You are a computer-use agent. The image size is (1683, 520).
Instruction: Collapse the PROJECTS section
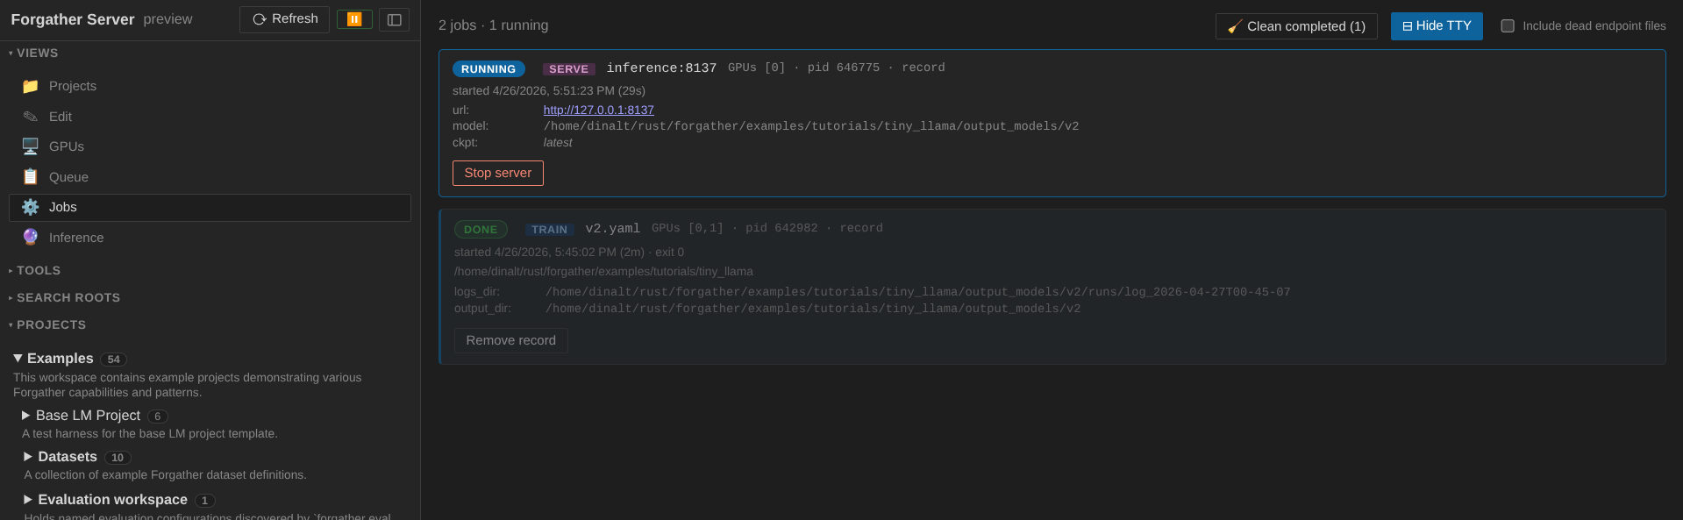coord(47,325)
